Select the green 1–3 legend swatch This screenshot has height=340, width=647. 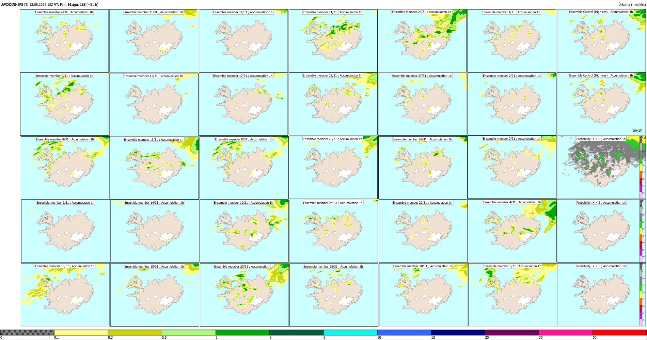pyautogui.click(x=242, y=333)
